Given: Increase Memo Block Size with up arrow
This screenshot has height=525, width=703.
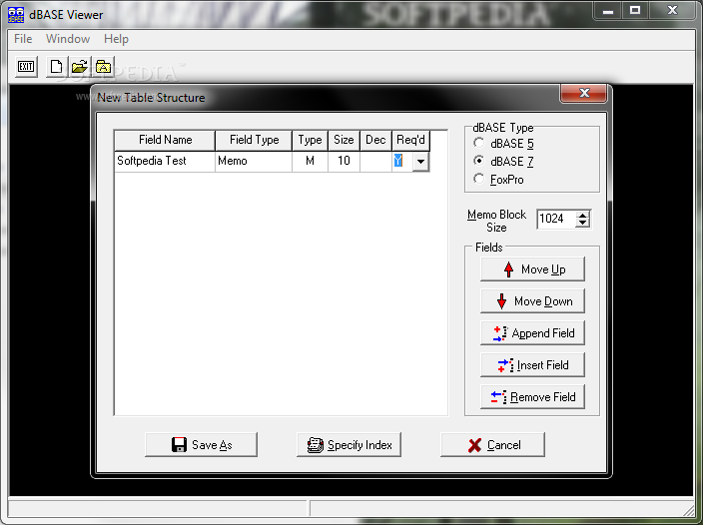Looking at the screenshot, I should click(x=582, y=215).
